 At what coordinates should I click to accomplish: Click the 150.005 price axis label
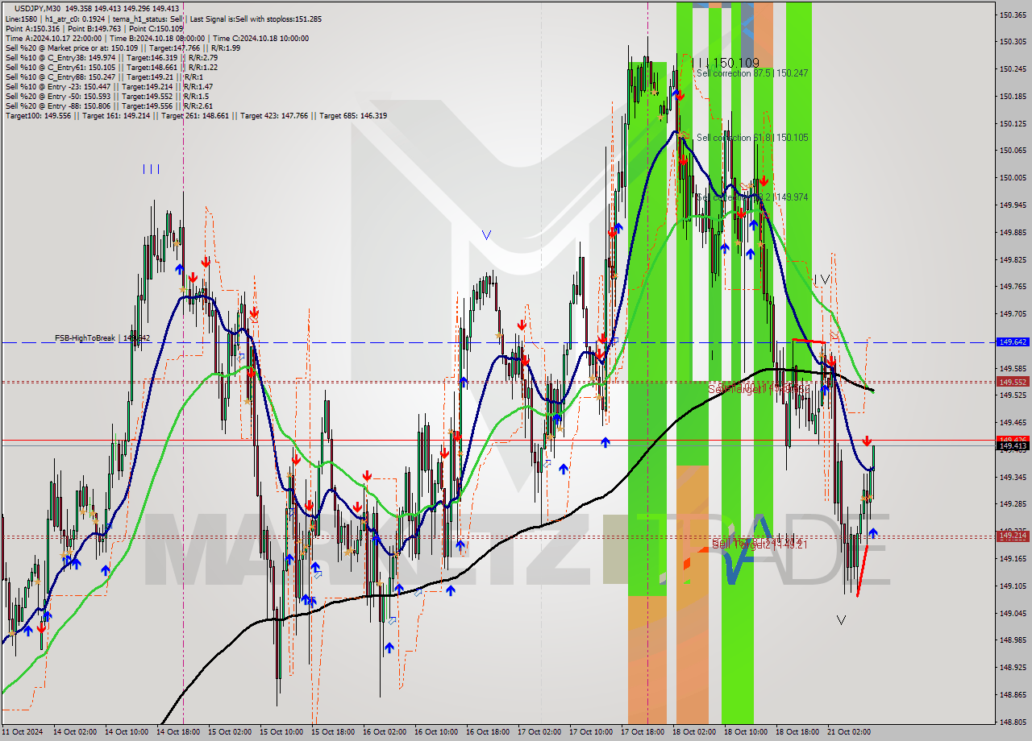tap(1013, 177)
